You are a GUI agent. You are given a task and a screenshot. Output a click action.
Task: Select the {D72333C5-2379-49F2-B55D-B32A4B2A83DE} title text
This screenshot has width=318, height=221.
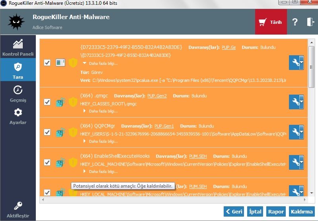coord(131,47)
